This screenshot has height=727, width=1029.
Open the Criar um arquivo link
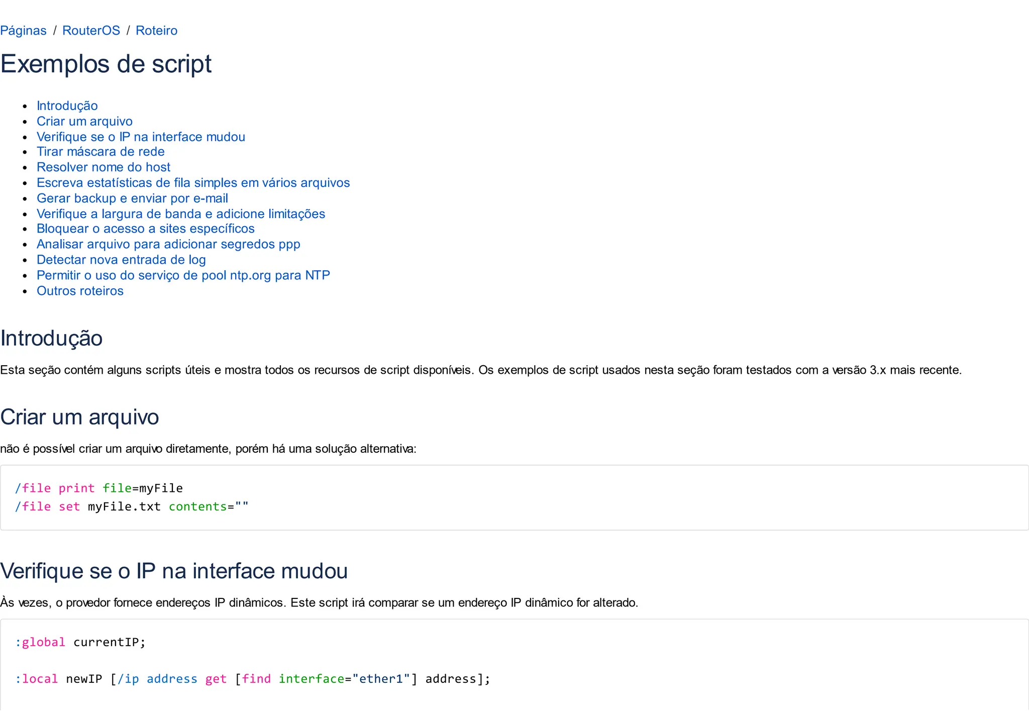[84, 121]
